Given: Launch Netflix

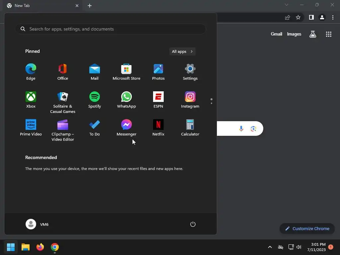Looking at the screenshot, I should (158, 128).
